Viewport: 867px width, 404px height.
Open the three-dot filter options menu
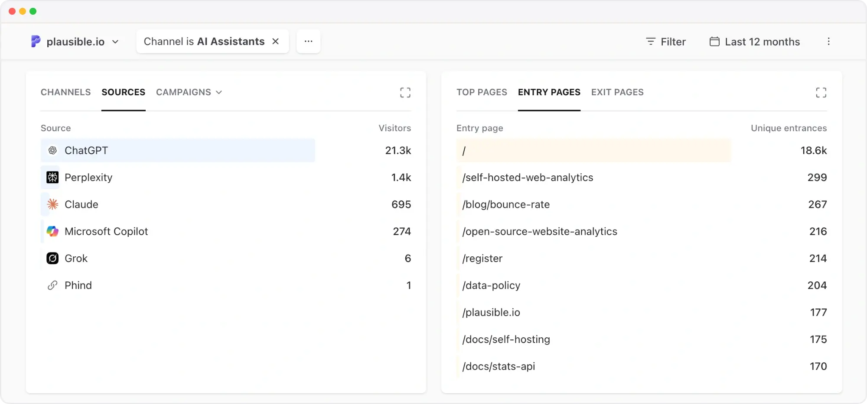308,41
